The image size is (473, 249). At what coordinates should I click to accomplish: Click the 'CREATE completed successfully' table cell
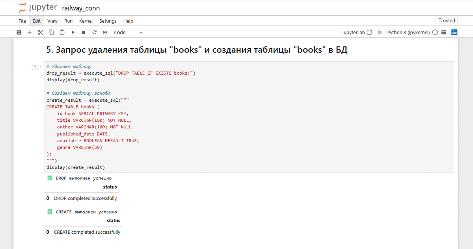(87, 232)
